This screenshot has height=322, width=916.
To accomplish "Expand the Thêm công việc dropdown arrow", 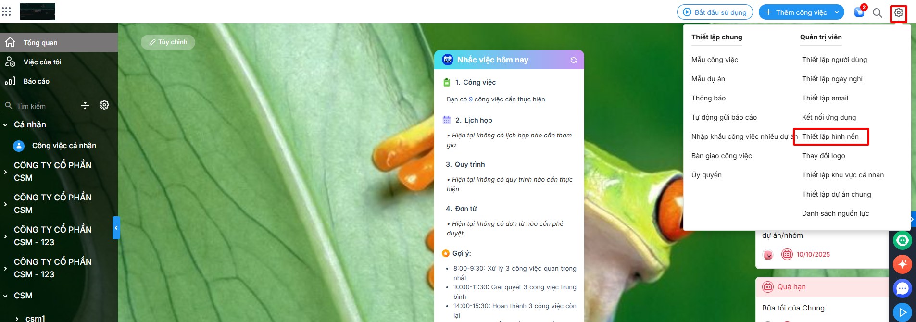I will (x=837, y=12).
